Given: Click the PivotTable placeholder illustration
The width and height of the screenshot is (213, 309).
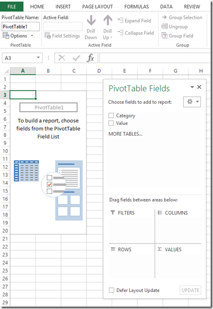Looking at the screenshot, I should point(48,190).
